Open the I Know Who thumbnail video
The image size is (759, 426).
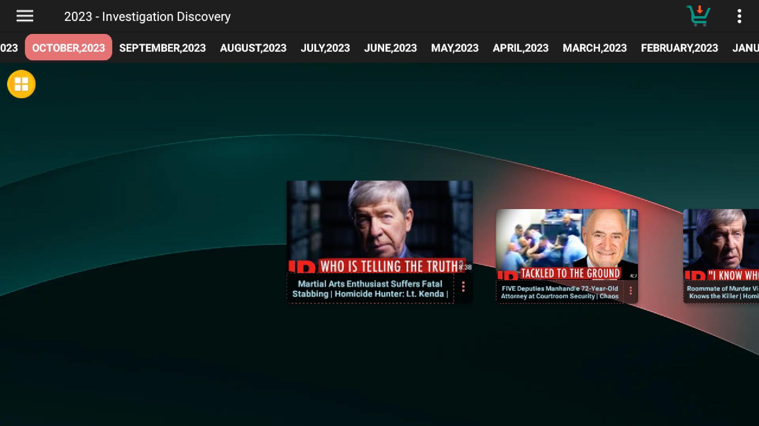721,245
